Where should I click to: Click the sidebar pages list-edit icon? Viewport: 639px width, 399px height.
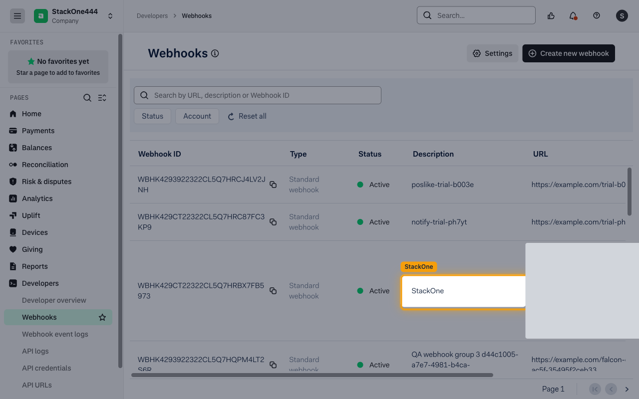pos(102,98)
